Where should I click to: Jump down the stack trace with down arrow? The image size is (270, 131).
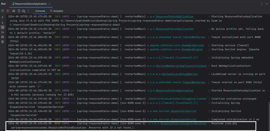click(3, 22)
